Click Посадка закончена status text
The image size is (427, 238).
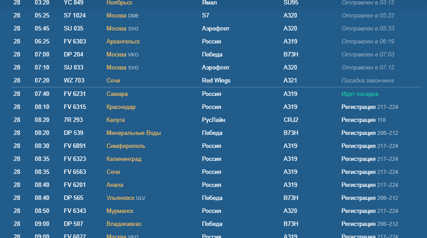(x=368, y=81)
